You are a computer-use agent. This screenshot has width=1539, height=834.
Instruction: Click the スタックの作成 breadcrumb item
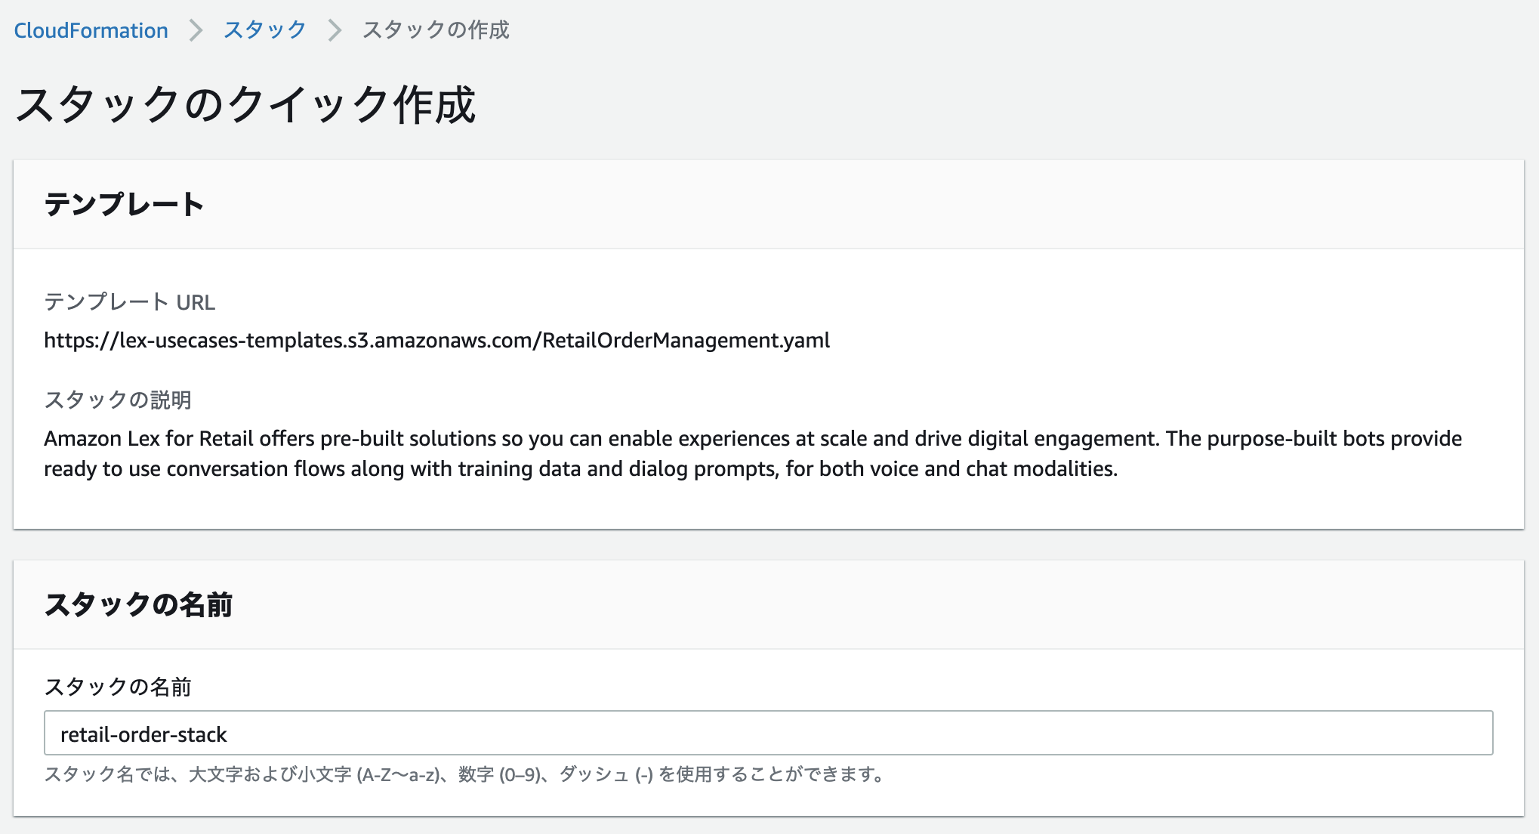[436, 30]
